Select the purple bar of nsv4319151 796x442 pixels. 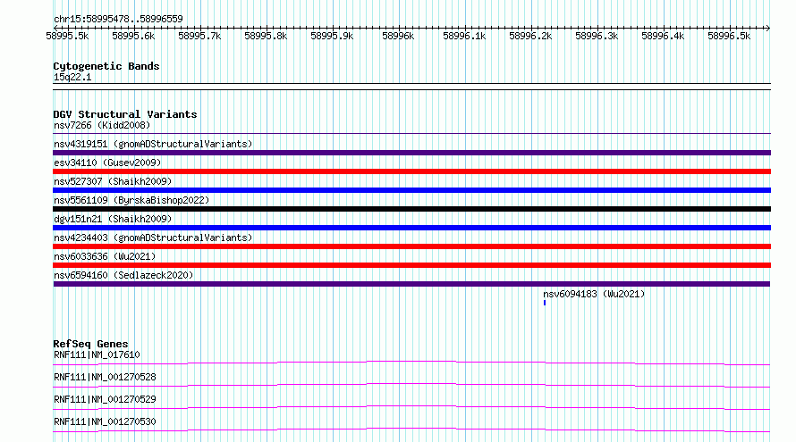(411, 153)
